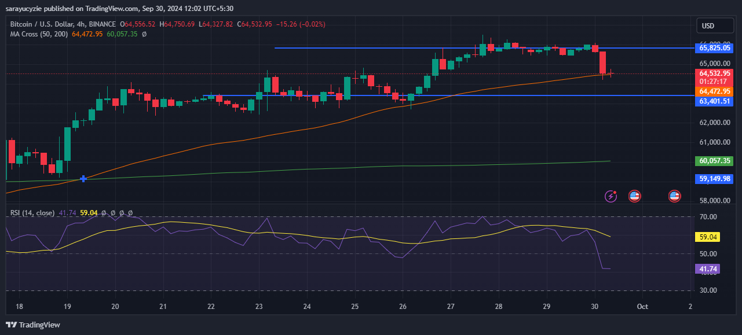Click the 50.00 RSI axis label
The width and height of the screenshot is (742, 335).
(709, 253)
